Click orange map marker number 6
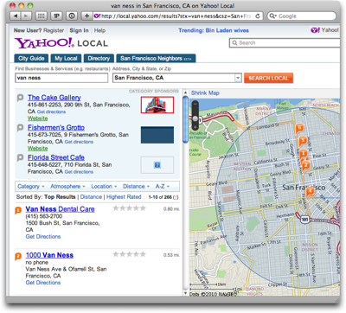 point(299,128)
